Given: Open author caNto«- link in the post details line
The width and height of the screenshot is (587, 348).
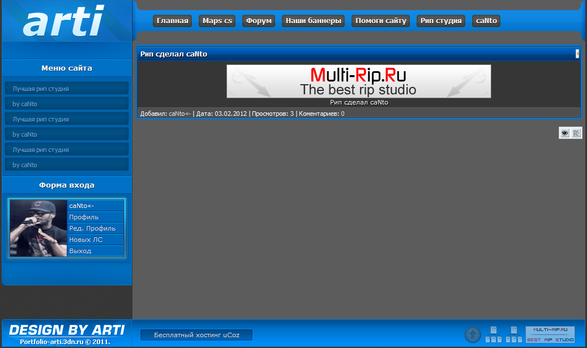Looking at the screenshot, I should (179, 114).
